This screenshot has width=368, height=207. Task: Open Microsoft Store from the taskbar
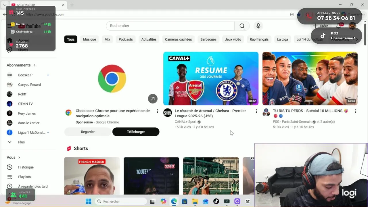pos(184,202)
